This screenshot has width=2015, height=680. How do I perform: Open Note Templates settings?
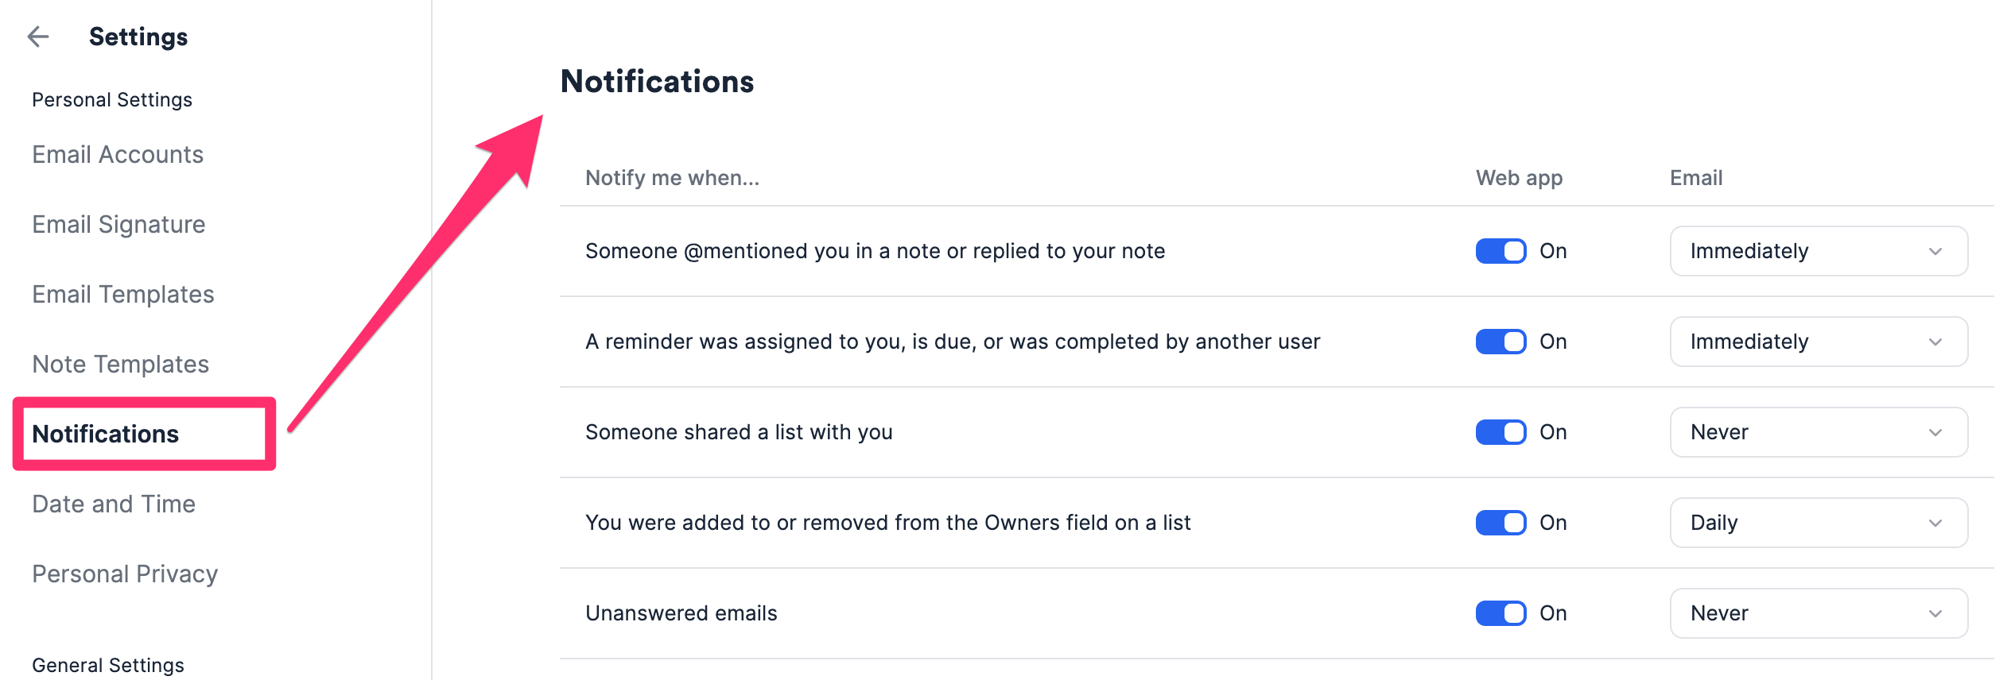pyautogui.click(x=120, y=364)
